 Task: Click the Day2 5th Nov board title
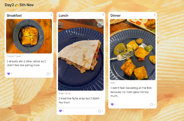[x=19, y=5]
